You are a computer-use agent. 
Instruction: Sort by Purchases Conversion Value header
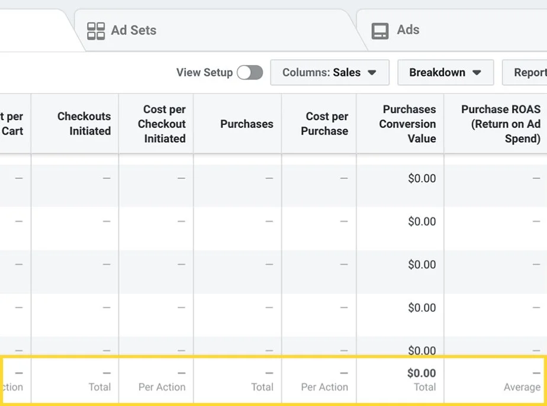[x=407, y=123]
